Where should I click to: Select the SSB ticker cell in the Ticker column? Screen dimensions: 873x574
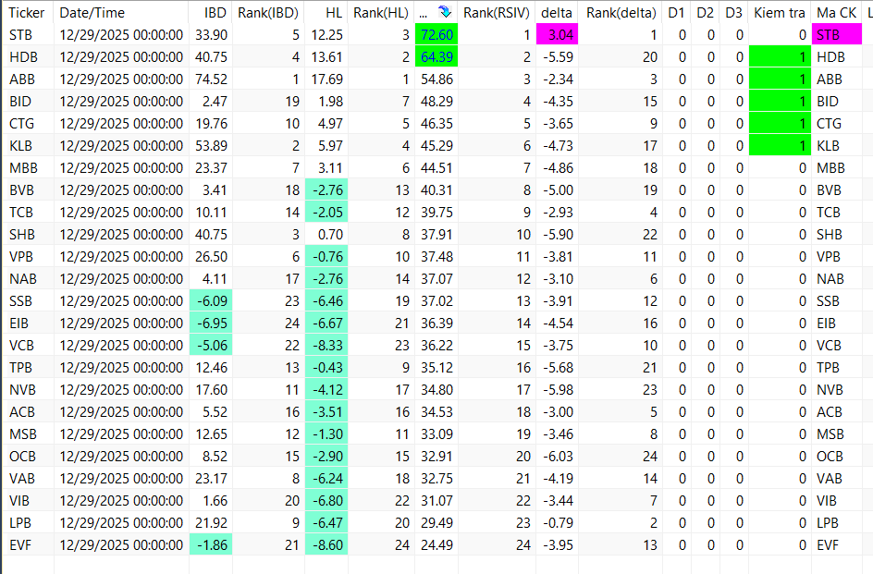coord(28,301)
